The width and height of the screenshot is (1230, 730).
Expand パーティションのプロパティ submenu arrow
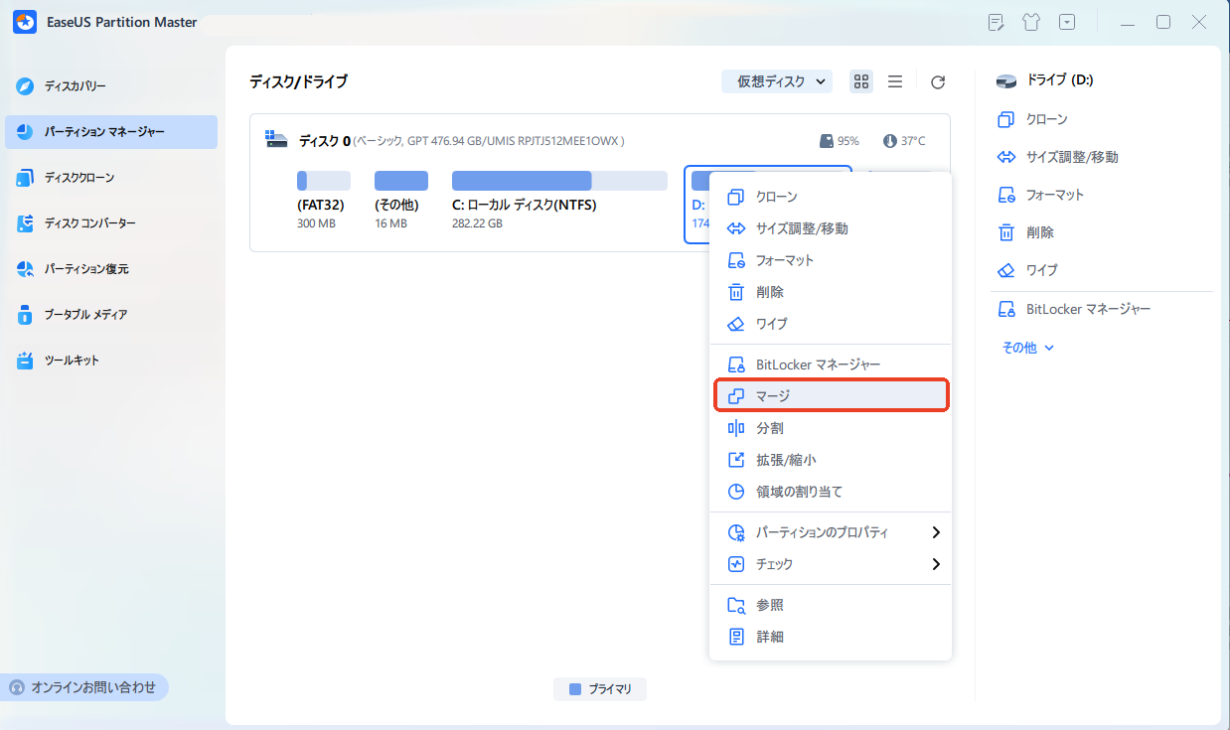[935, 532]
